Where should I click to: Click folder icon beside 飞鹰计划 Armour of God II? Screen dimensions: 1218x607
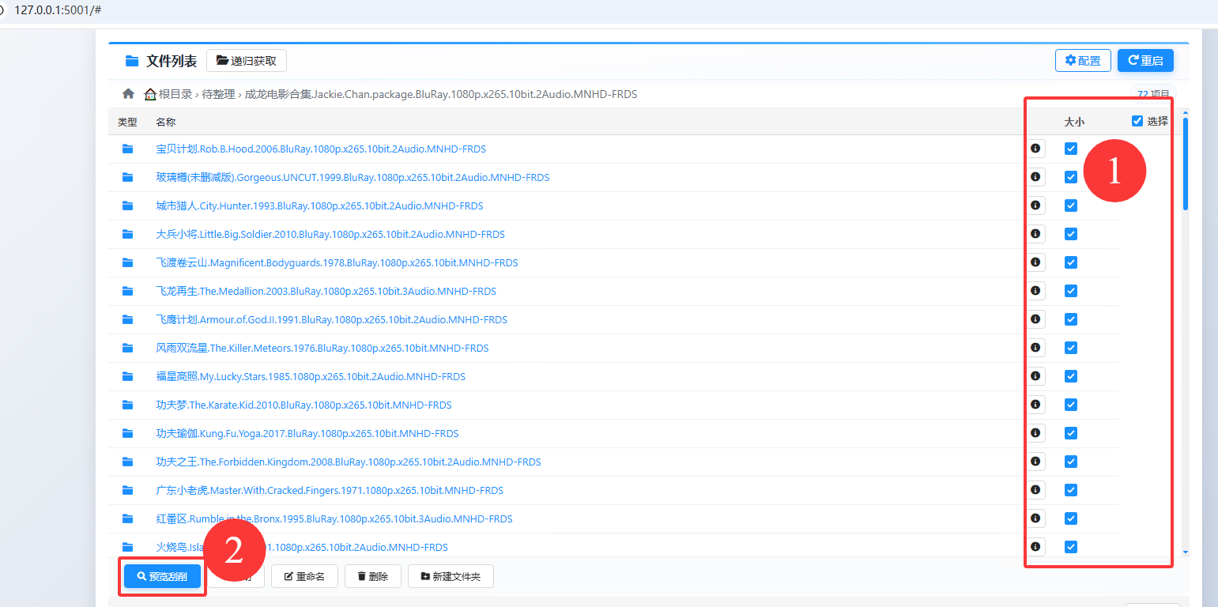[x=127, y=319]
